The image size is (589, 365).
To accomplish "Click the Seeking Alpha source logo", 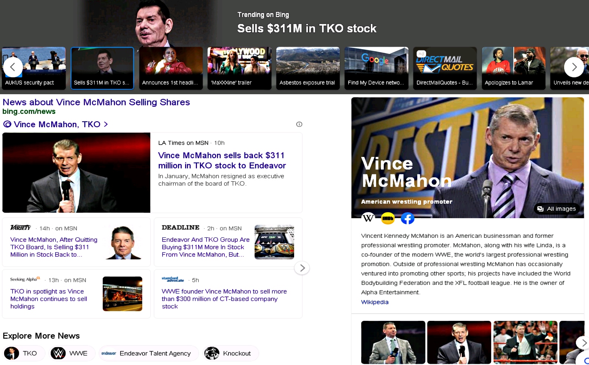I will click(25, 279).
